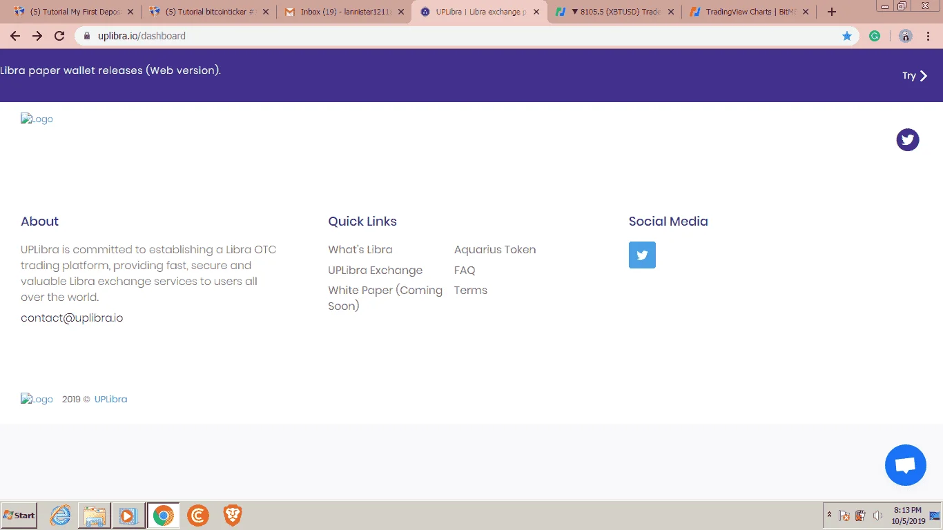Open the Action Center flag tray icon
Image resolution: width=943 pixels, height=530 pixels.
[x=844, y=516]
